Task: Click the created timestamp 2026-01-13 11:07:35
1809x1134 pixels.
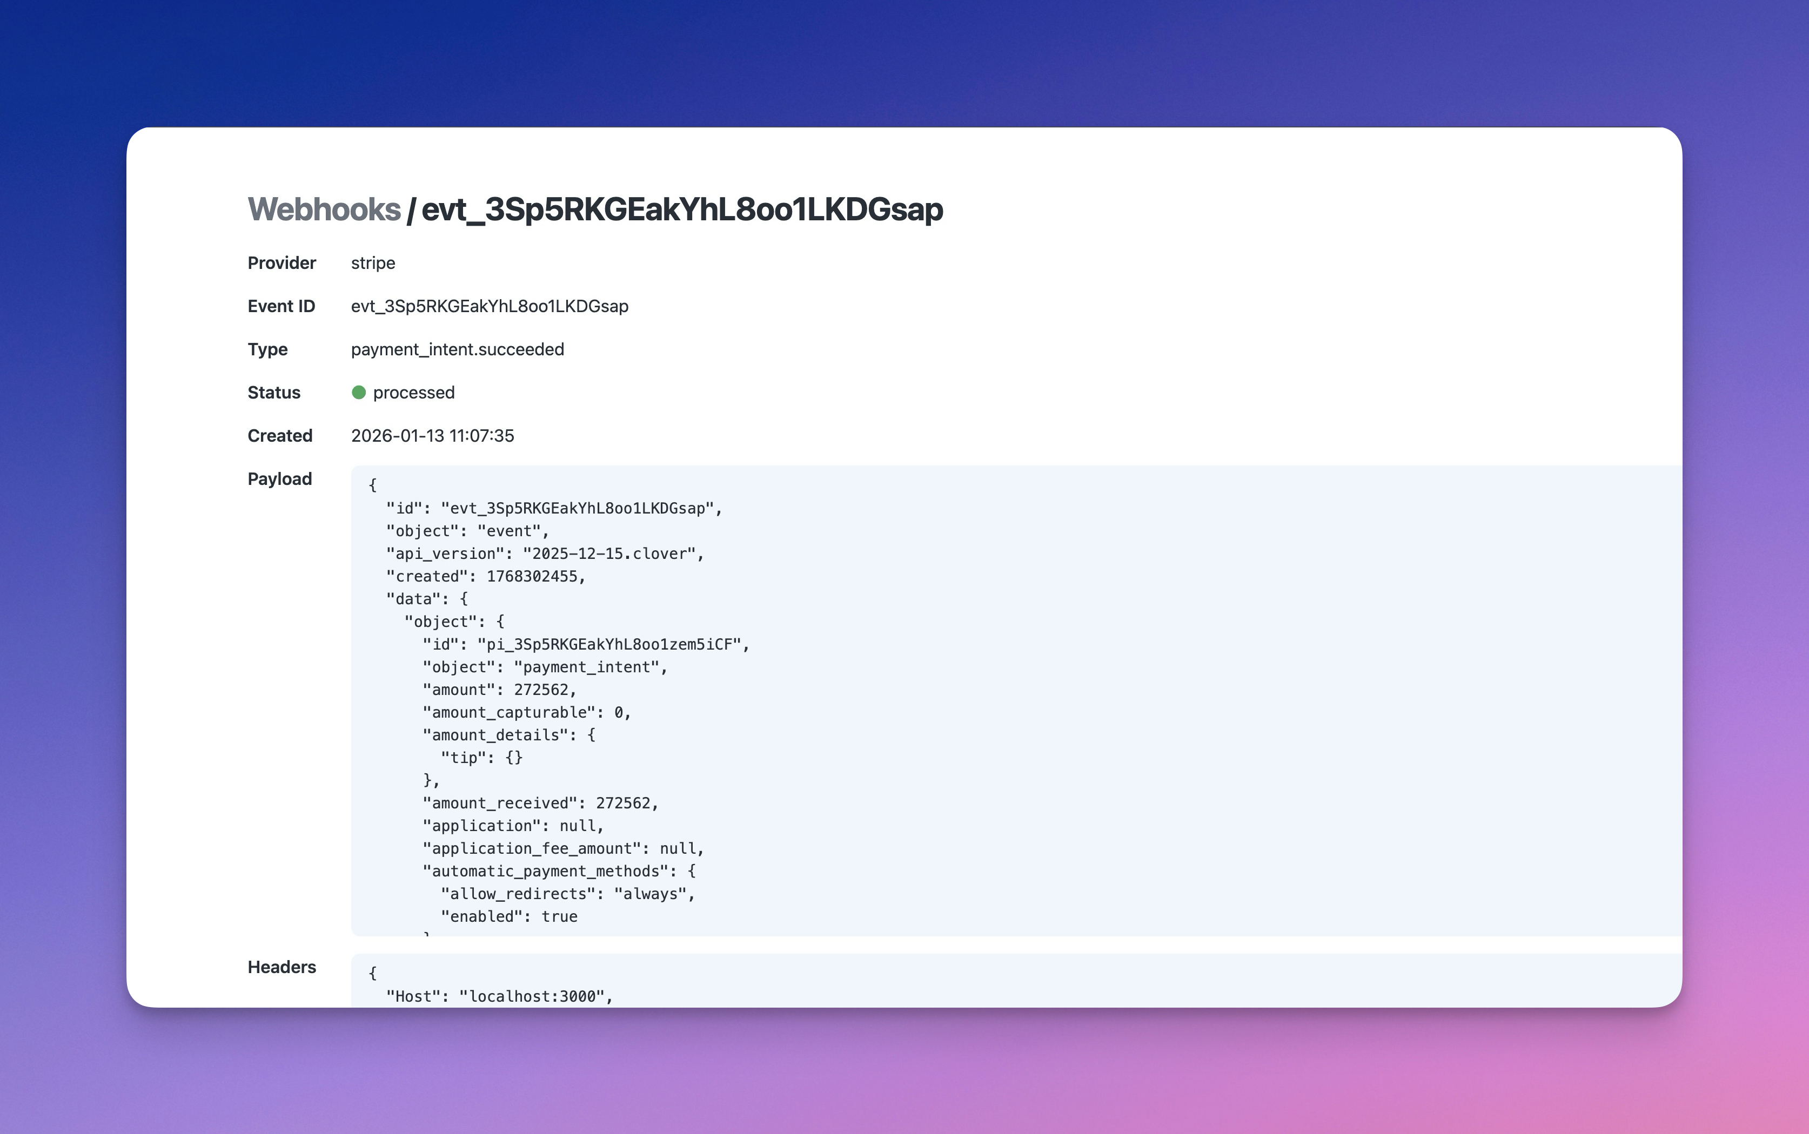Action: pyautogui.click(x=432, y=436)
